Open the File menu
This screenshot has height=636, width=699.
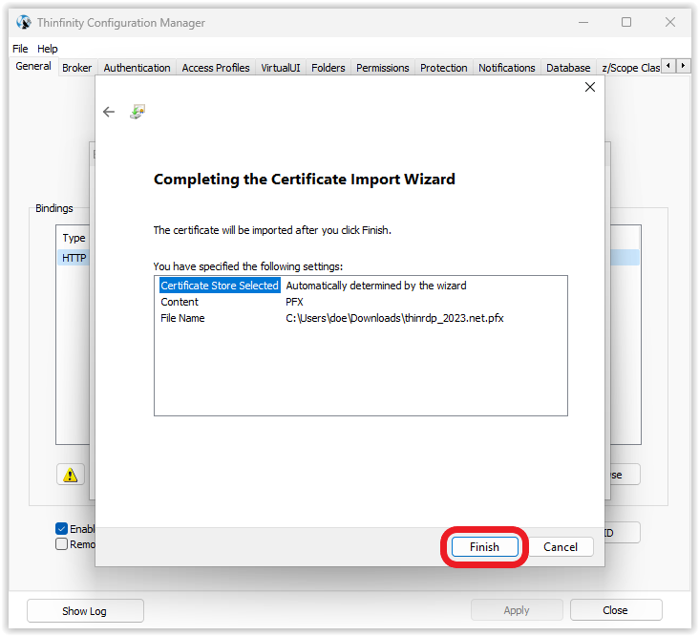pyautogui.click(x=20, y=49)
